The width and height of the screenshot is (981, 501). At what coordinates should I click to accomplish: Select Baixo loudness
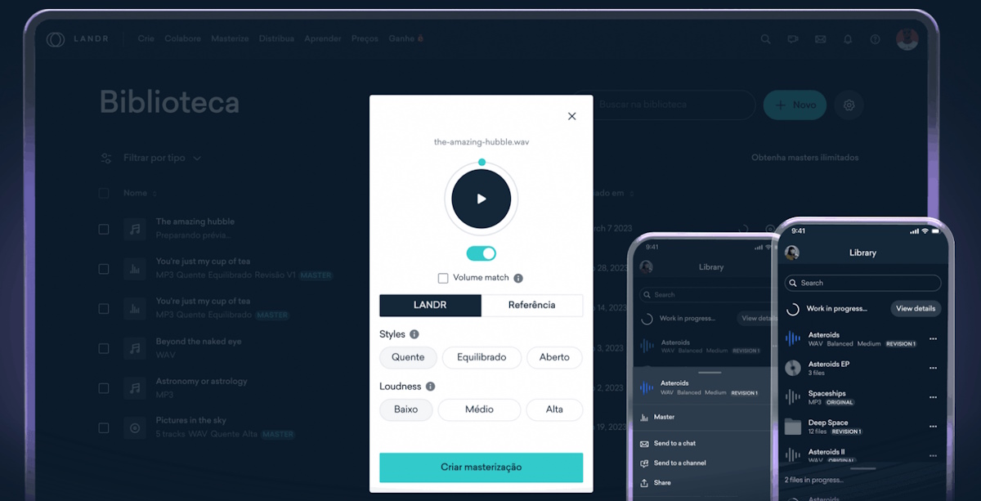(405, 409)
